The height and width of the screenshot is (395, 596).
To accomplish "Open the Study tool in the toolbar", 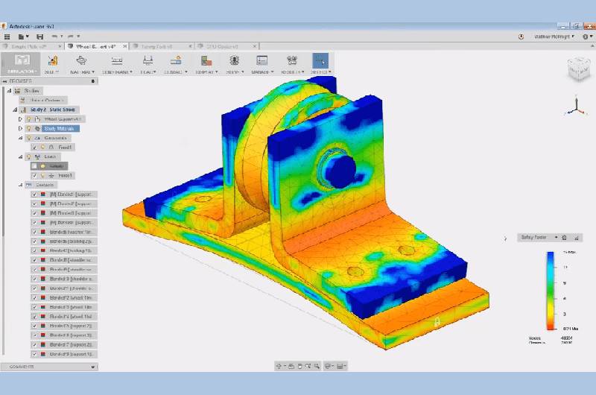I will pyautogui.click(x=52, y=64).
